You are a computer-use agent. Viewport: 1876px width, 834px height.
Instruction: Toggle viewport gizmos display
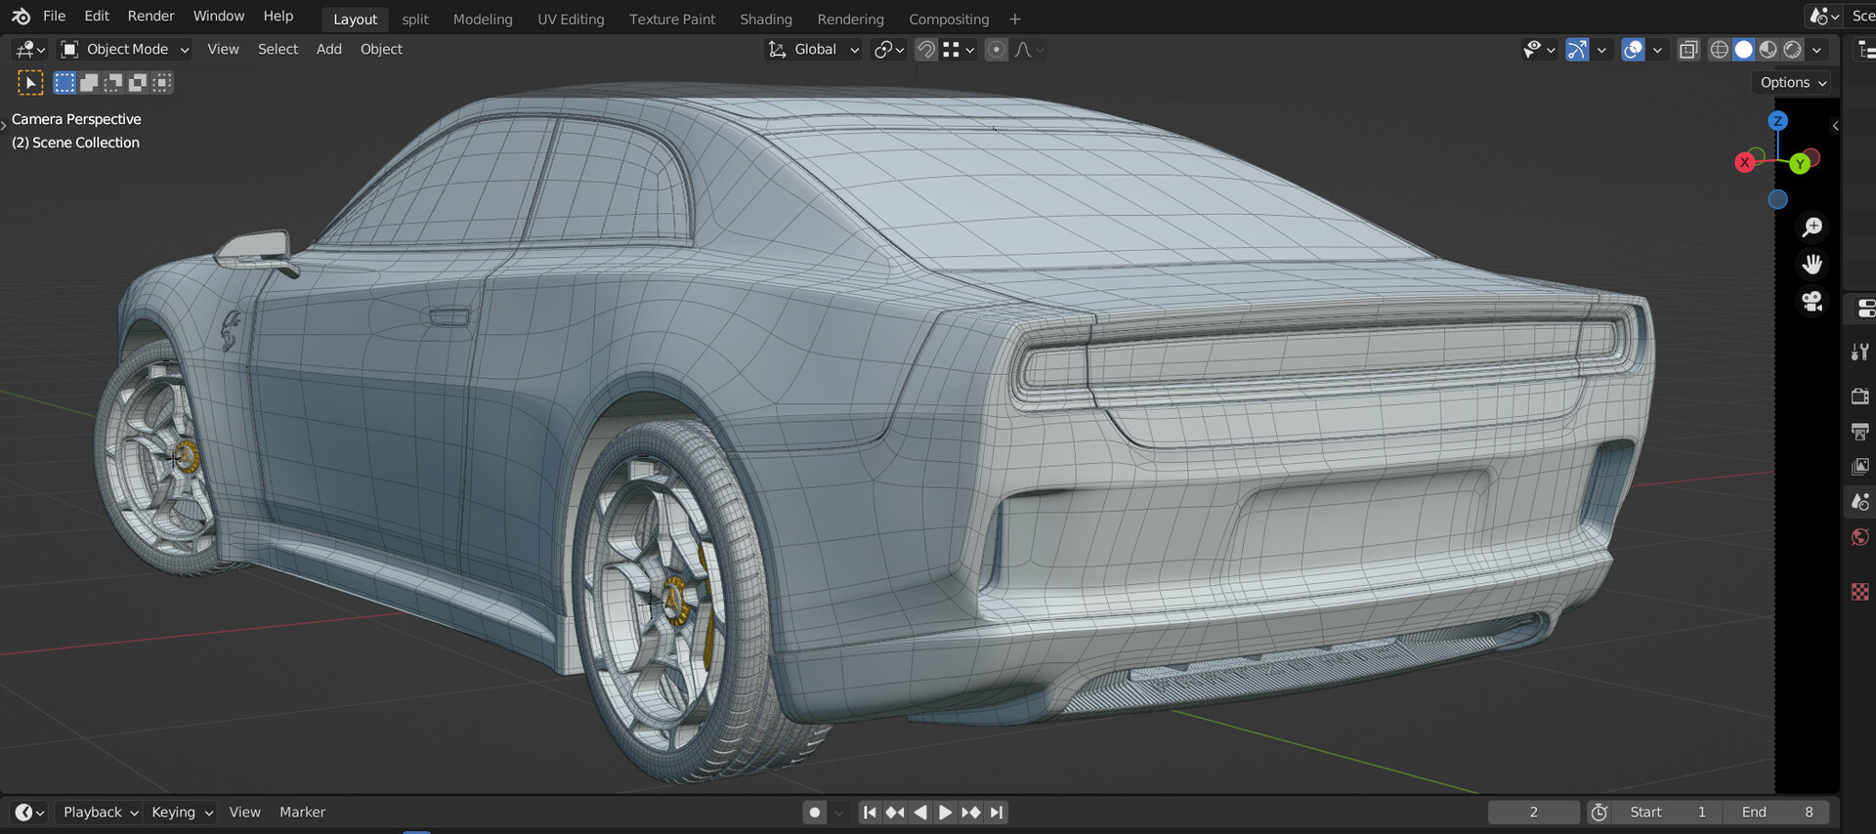[1577, 49]
